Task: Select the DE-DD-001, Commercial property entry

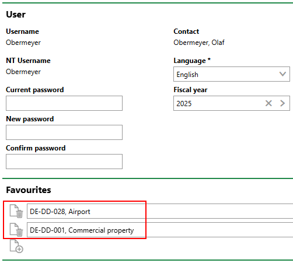Action: (160, 230)
